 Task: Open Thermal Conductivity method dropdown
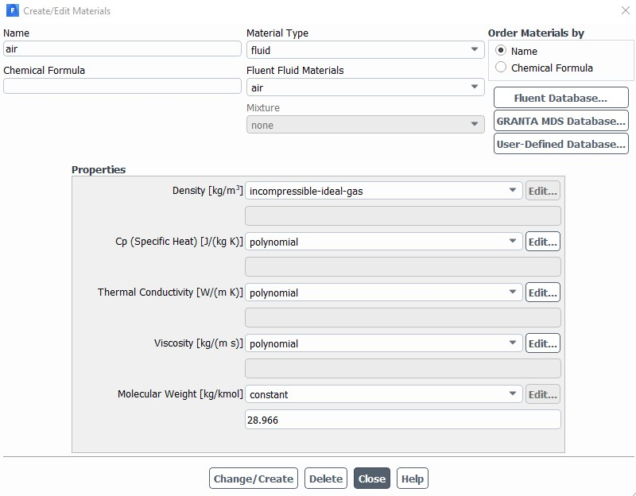(383, 293)
